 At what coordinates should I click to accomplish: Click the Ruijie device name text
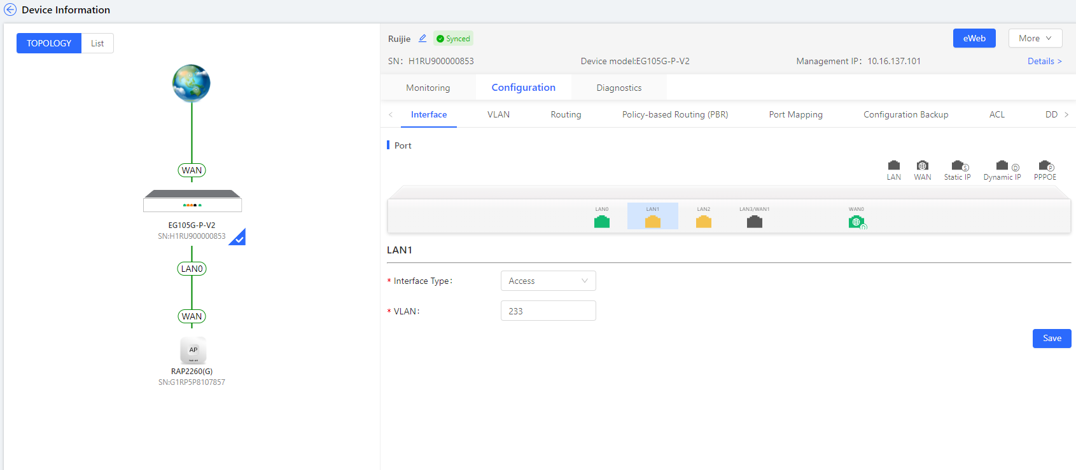pos(399,39)
